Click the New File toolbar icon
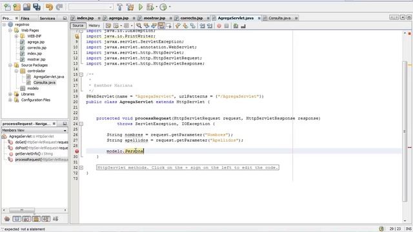413x232 pixels. (7, 7)
